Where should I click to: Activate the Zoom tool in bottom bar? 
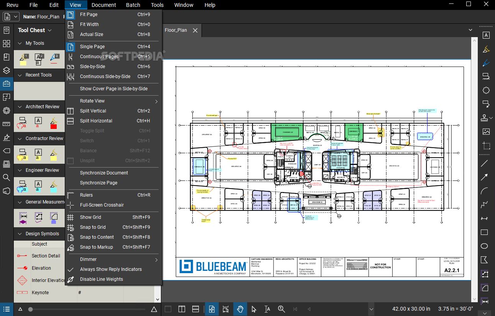click(281, 309)
